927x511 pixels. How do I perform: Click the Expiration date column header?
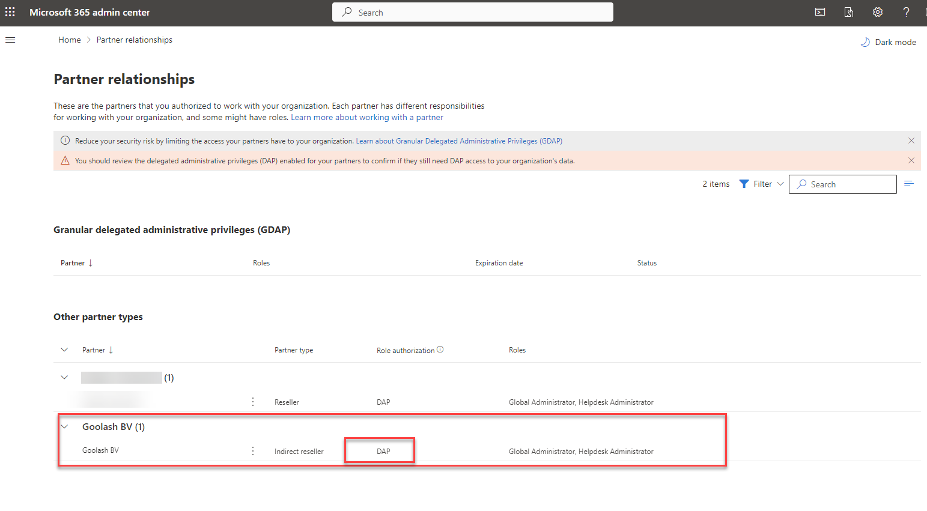499,263
